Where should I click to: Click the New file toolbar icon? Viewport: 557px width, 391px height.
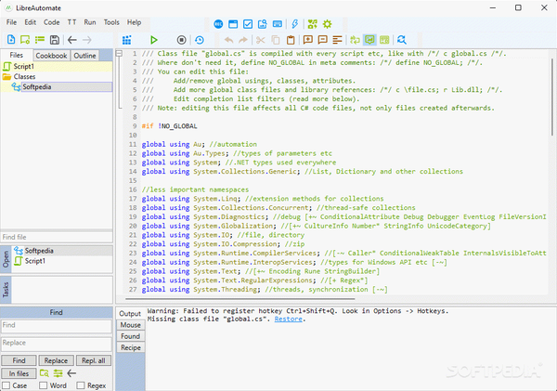click(x=11, y=39)
